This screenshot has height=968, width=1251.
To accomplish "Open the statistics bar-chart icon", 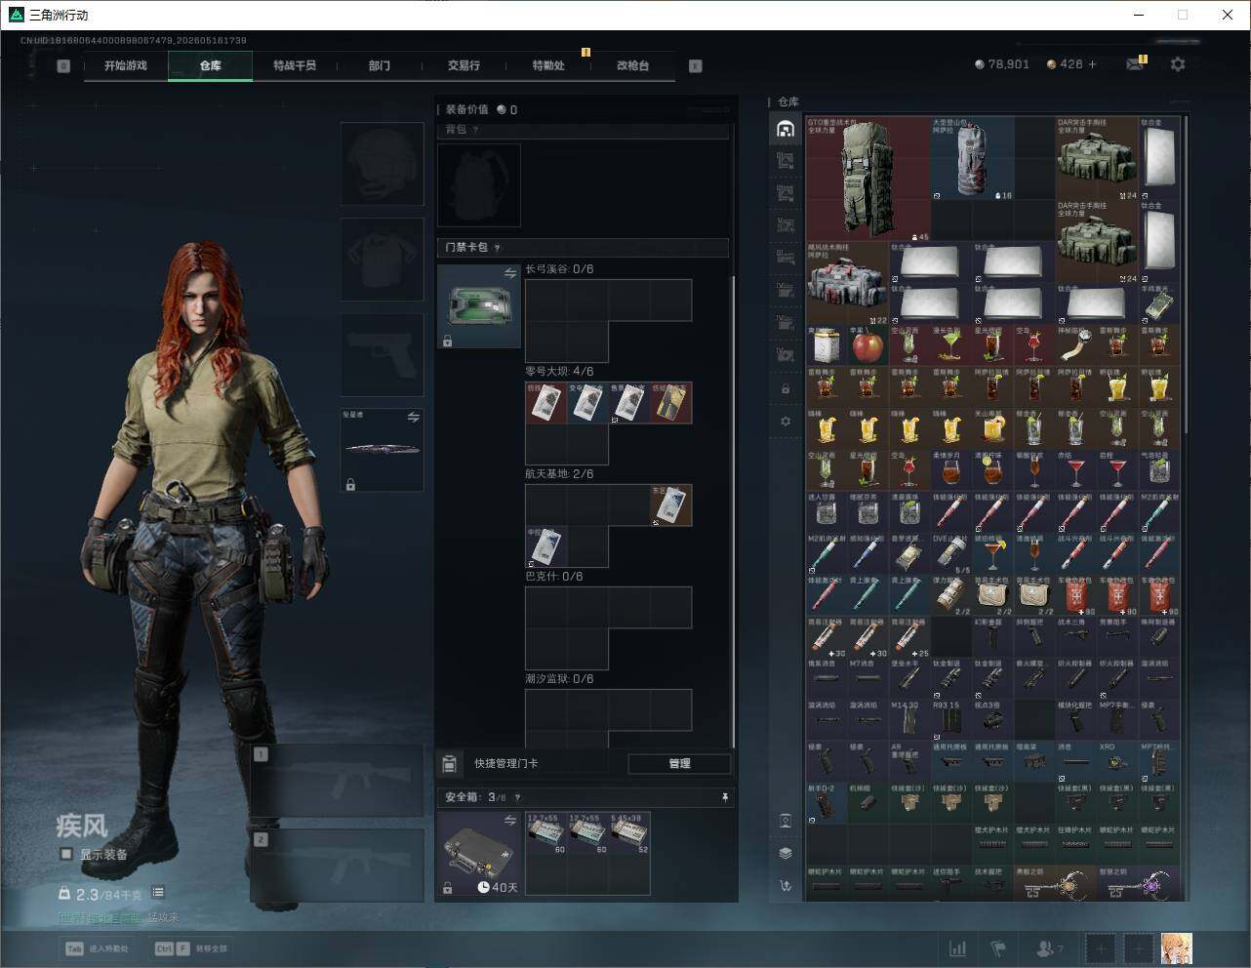I will (x=958, y=948).
